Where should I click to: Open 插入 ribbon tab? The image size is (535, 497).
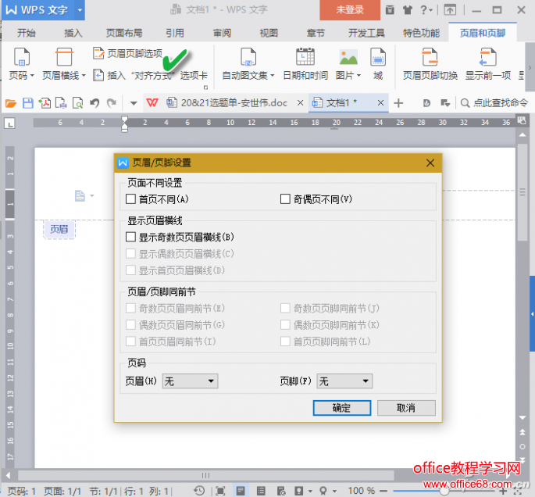[x=73, y=33]
